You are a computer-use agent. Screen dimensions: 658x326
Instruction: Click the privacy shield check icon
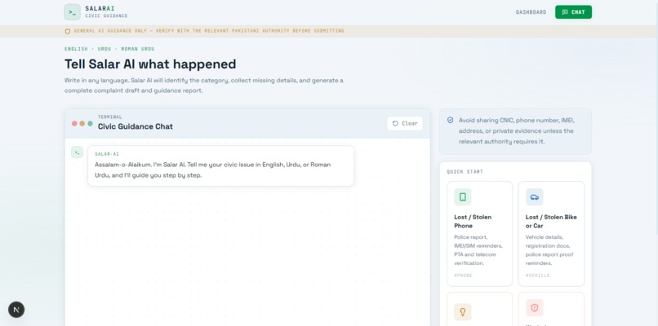pos(451,121)
